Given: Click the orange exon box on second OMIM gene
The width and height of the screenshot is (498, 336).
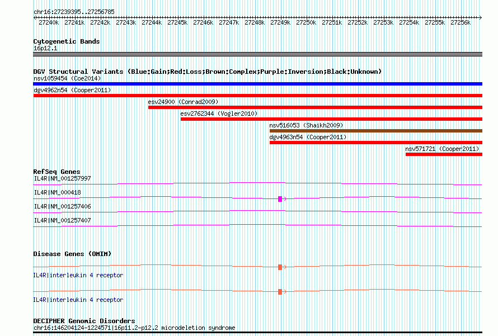Looking at the screenshot, I should tap(280, 292).
